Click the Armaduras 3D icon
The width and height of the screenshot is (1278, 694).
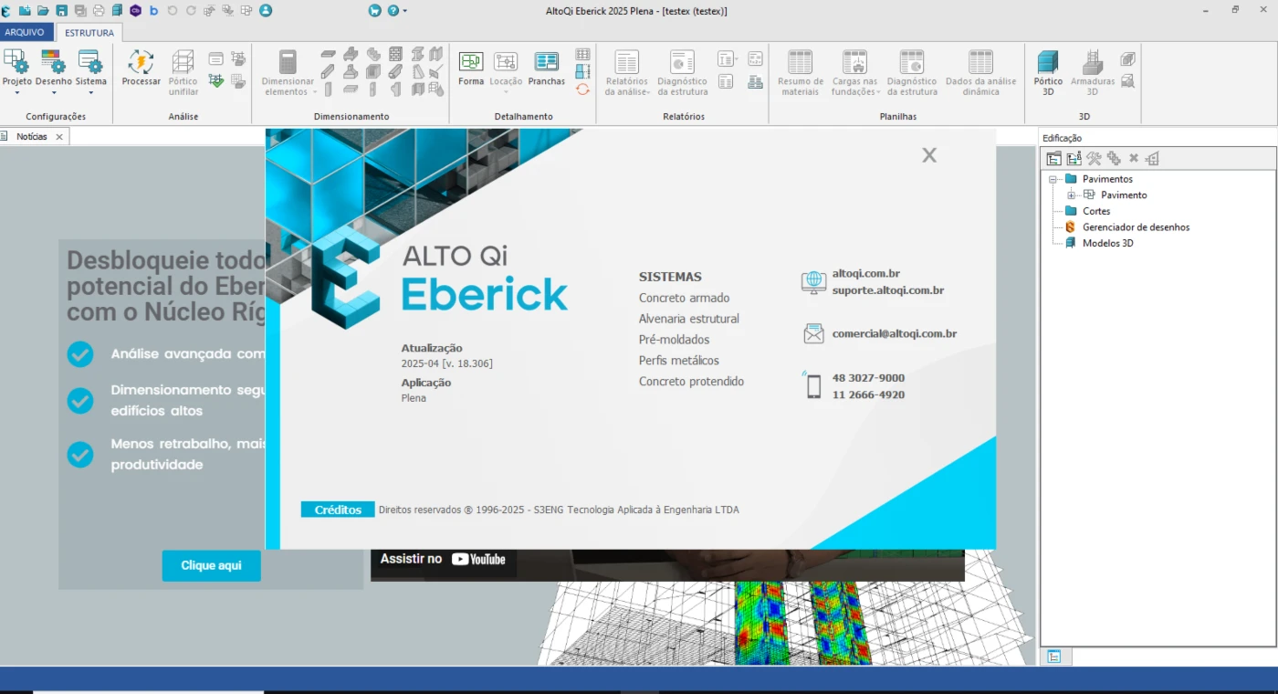click(x=1092, y=62)
